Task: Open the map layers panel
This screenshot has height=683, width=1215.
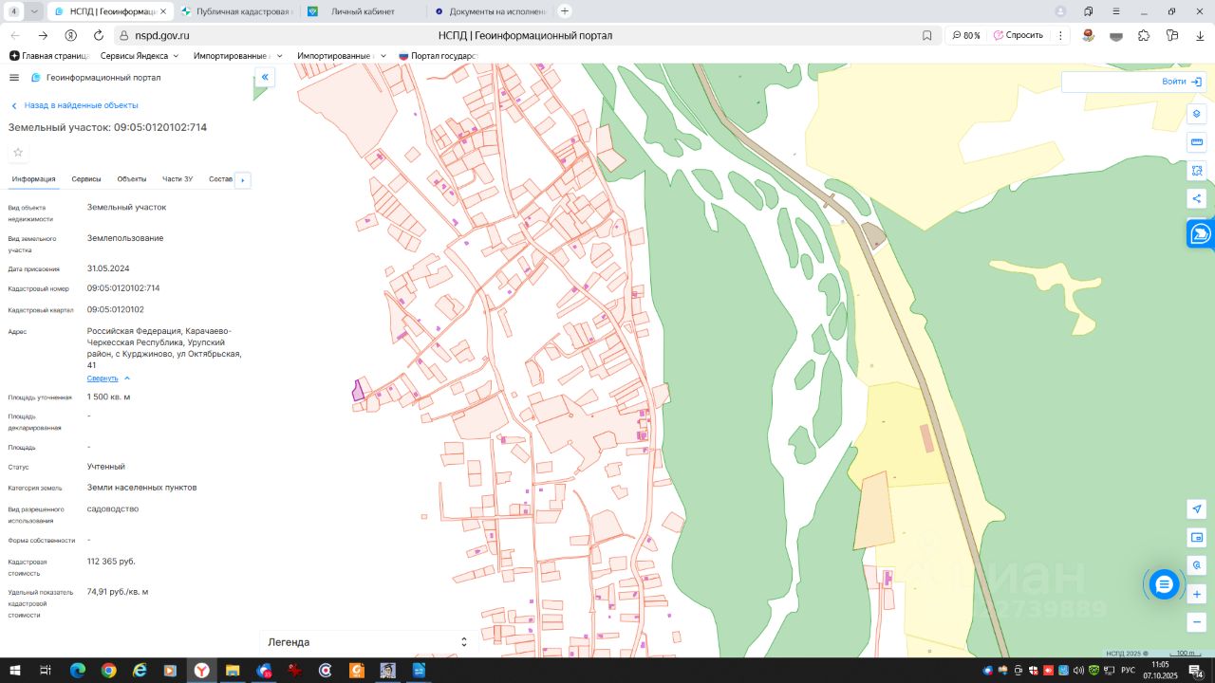Action: click(x=1197, y=114)
